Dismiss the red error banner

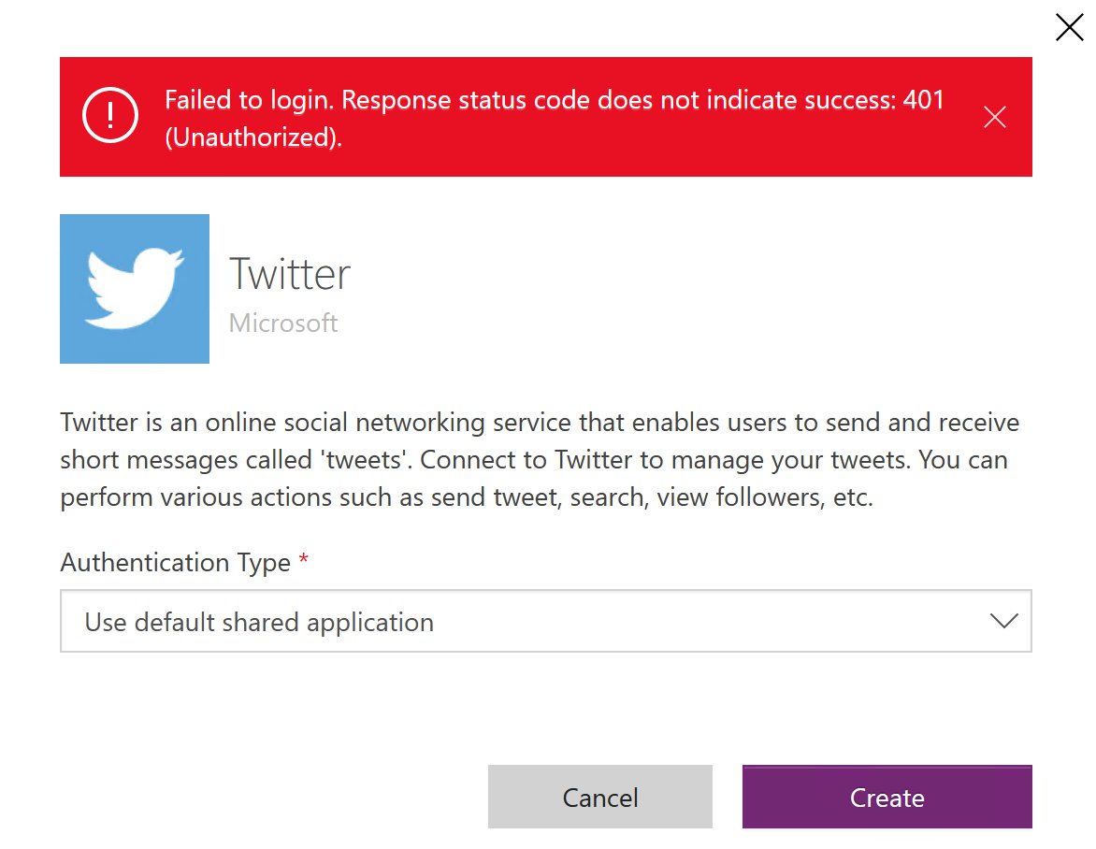tap(995, 117)
